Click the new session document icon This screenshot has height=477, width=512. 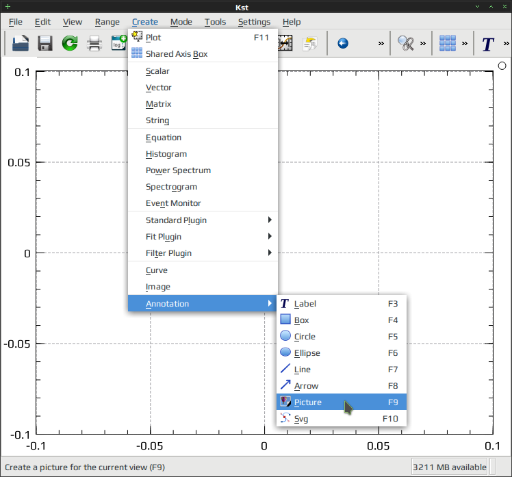tap(21, 43)
